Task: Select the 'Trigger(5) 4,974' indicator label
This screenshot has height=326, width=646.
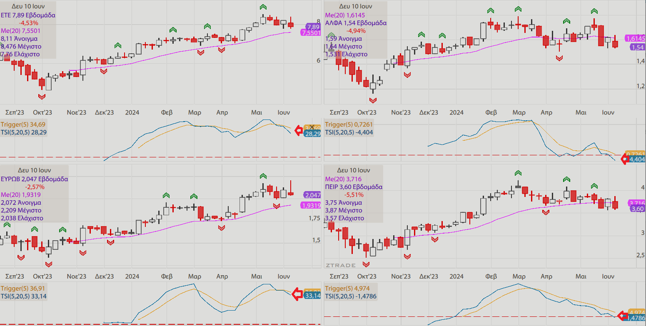Action: 347,288
